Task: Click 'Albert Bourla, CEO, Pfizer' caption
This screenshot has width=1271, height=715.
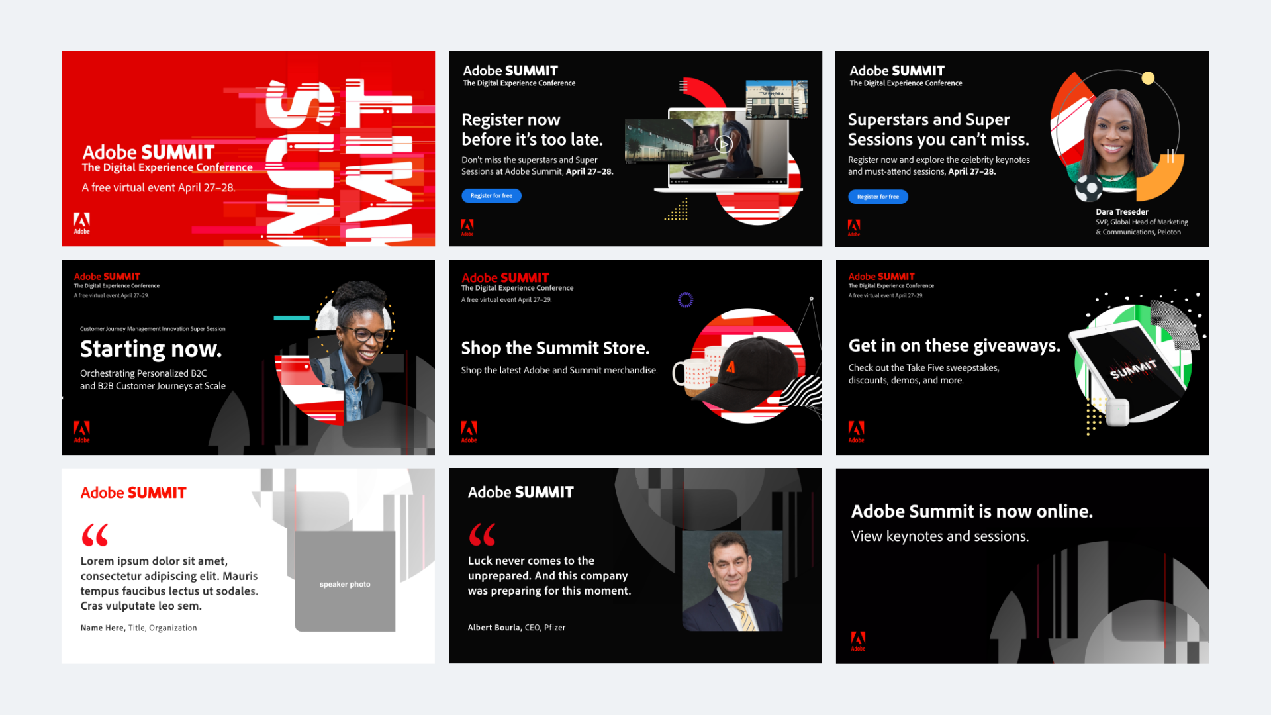Action: pos(516,628)
